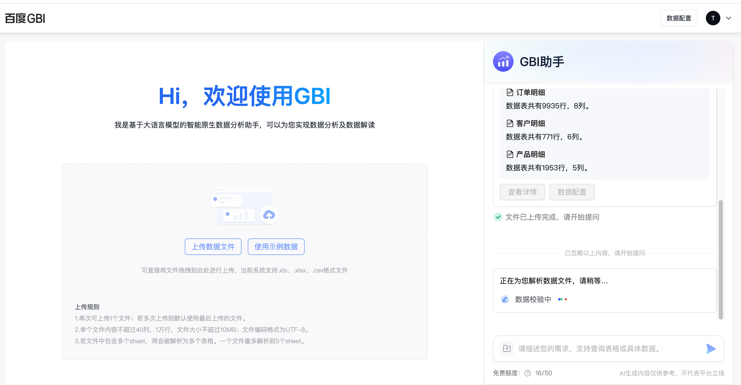Click the cloud upload illustration icon

pyautogui.click(x=269, y=215)
